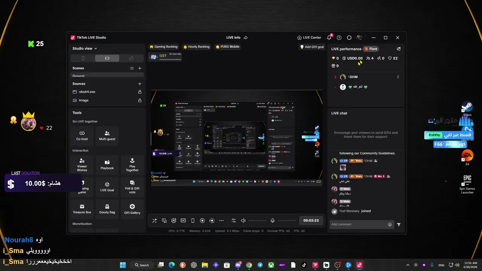The image size is (482, 271).
Task: Click the likes count 22 stat
Action: point(393,58)
